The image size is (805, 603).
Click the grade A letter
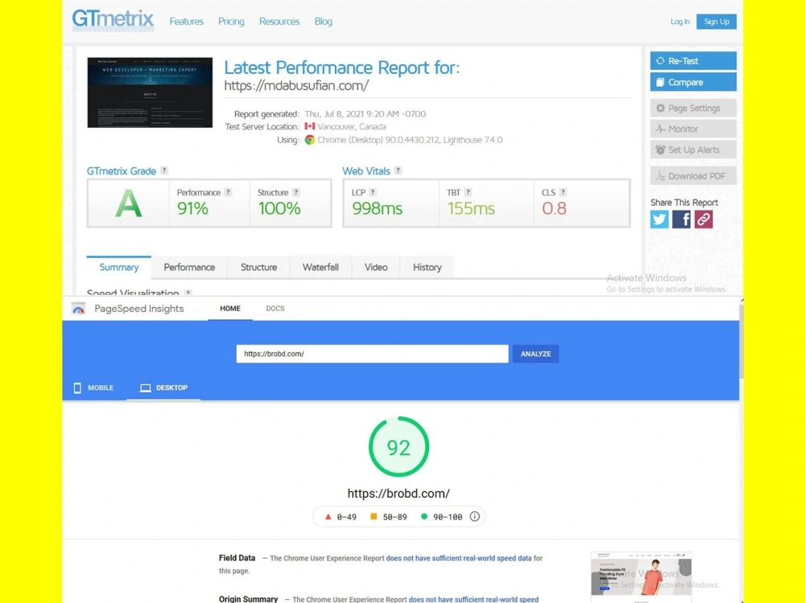128,203
